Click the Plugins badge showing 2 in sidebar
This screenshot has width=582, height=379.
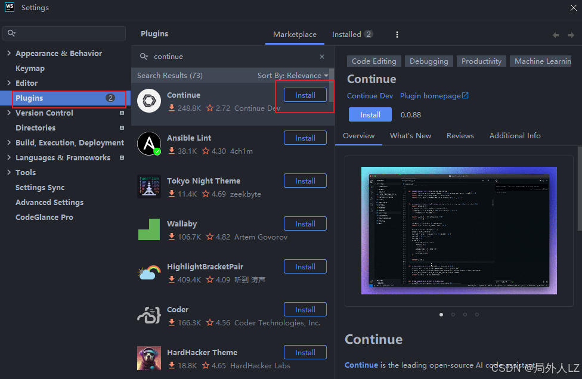(110, 98)
